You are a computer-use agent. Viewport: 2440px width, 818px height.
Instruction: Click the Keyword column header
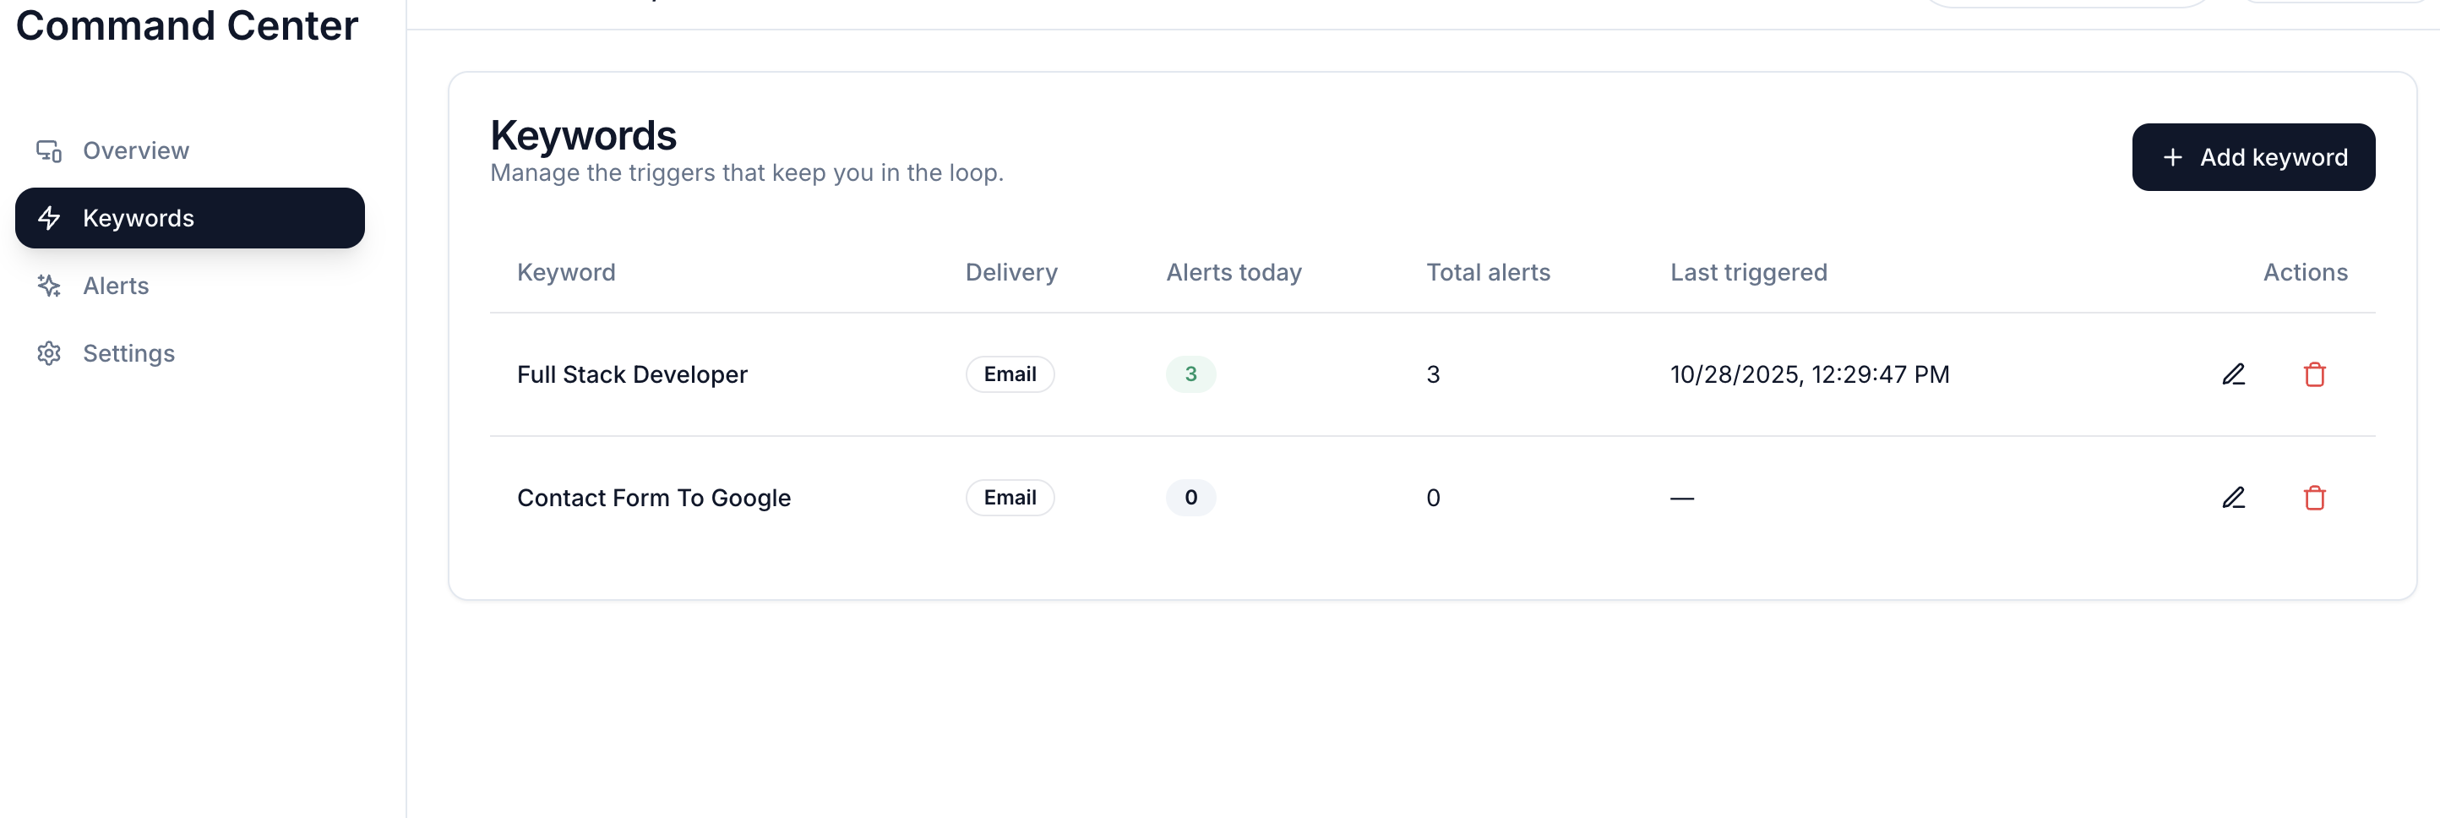[x=565, y=272]
